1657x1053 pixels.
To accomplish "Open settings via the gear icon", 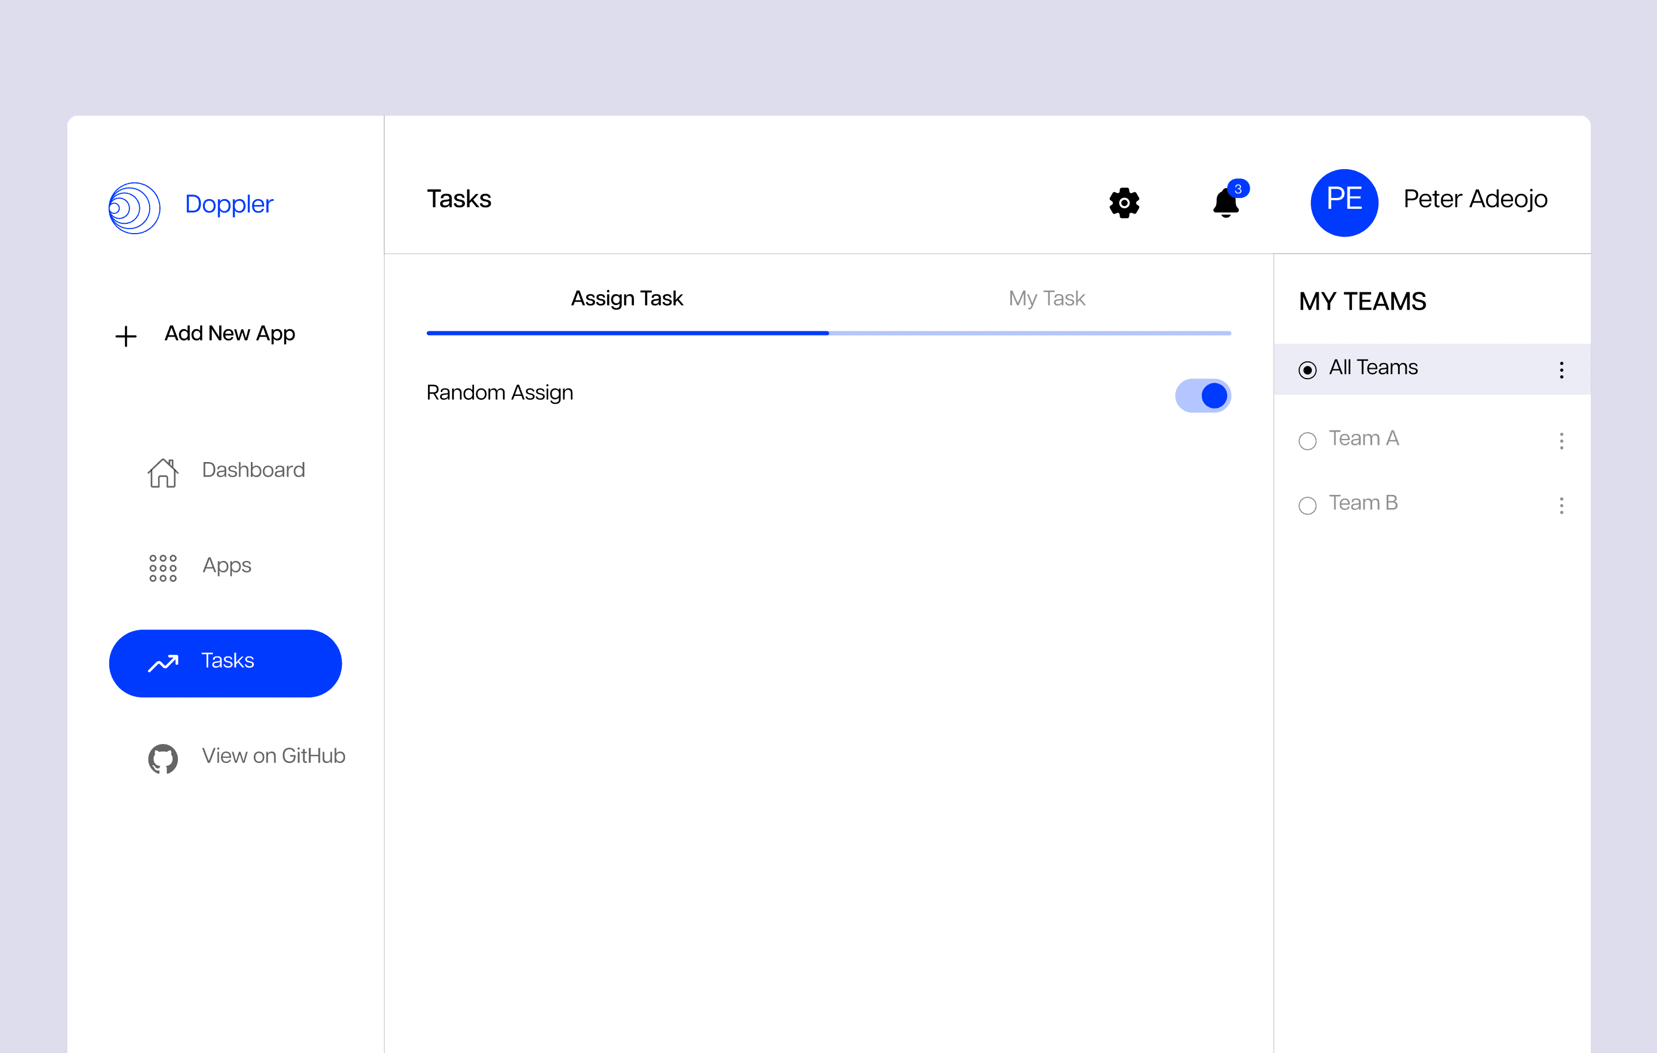I will coord(1124,203).
